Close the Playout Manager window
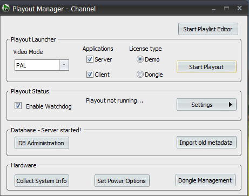Viewport: 249px width, 196px height. click(x=239, y=8)
